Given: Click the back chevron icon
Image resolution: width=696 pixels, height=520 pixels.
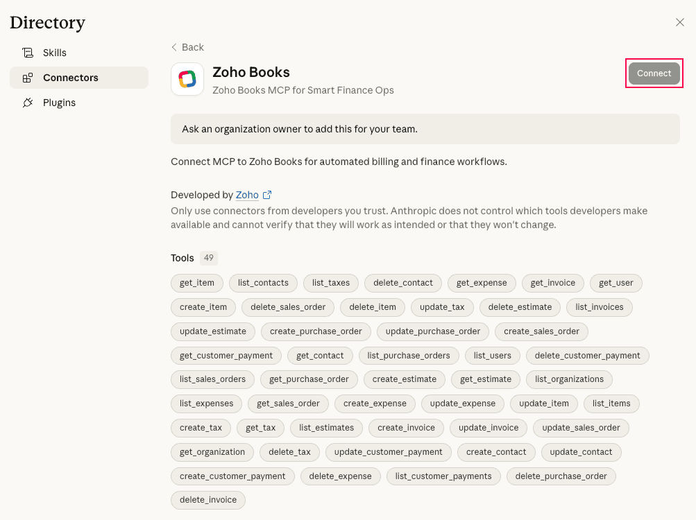Looking at the screenshot, I should click(174, 47).
